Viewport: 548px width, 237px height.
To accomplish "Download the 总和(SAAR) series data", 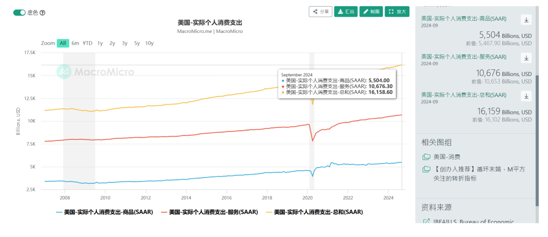I will pos(526,96).
